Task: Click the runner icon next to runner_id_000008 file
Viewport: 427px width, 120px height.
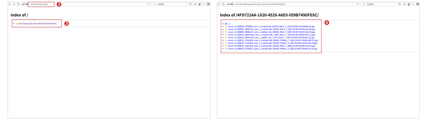Action: point(226,26)
